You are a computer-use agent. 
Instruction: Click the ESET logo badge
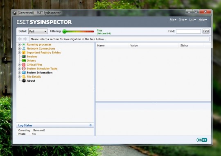[202, 140]
